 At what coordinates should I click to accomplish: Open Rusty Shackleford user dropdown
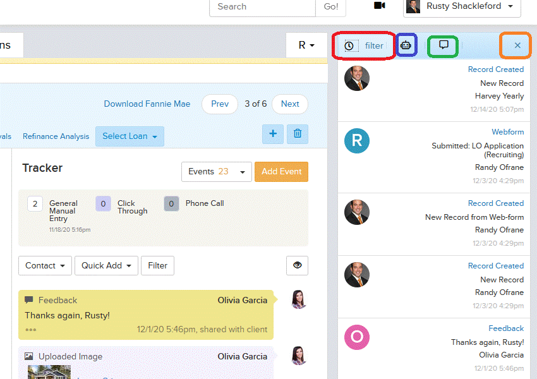462,7
